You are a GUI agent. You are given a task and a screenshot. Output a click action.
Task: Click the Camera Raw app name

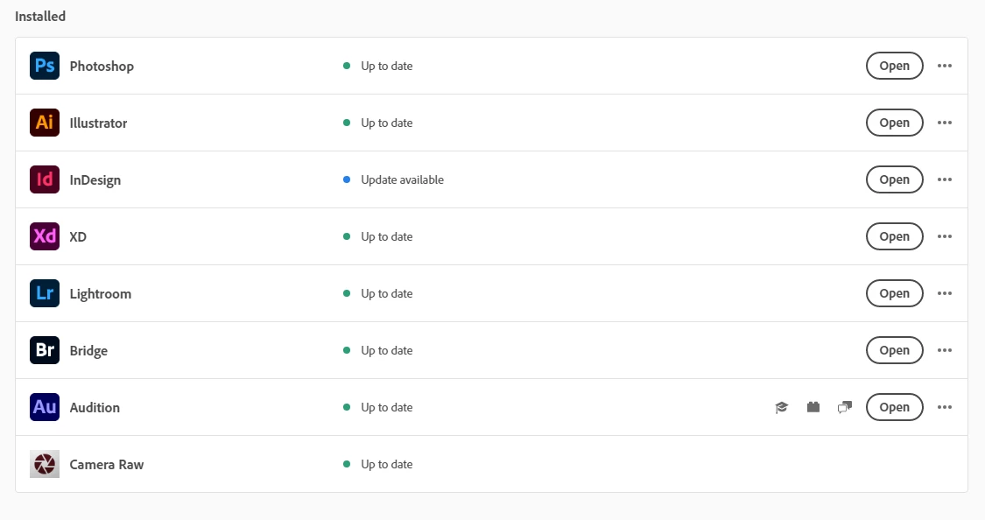point(106,465)
